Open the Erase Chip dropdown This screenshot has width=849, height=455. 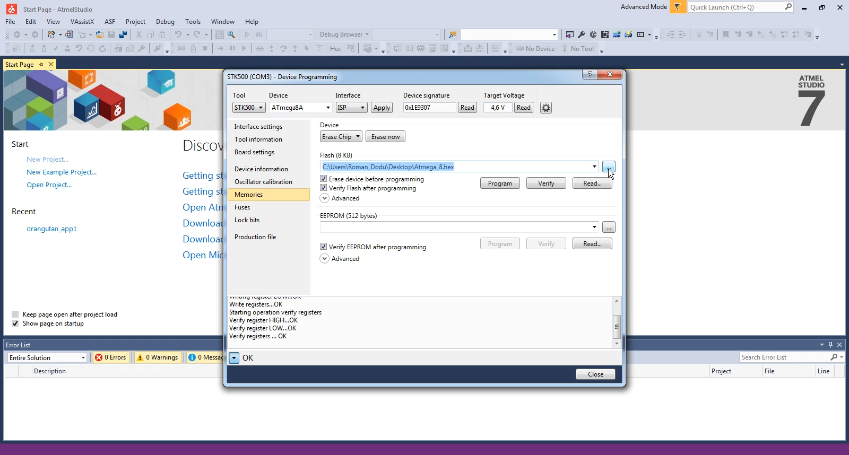(x=341, y=137)
